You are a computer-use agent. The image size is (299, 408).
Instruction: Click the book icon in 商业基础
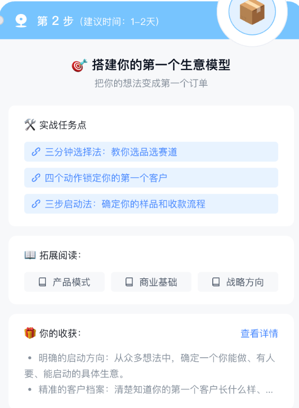click(x=129, y=282)
